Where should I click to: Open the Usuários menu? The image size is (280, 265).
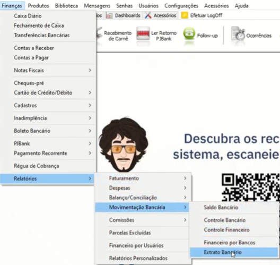148,6
